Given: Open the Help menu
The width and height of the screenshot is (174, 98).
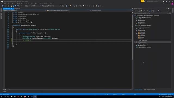Looking at the screenshot, I should 51,4.
